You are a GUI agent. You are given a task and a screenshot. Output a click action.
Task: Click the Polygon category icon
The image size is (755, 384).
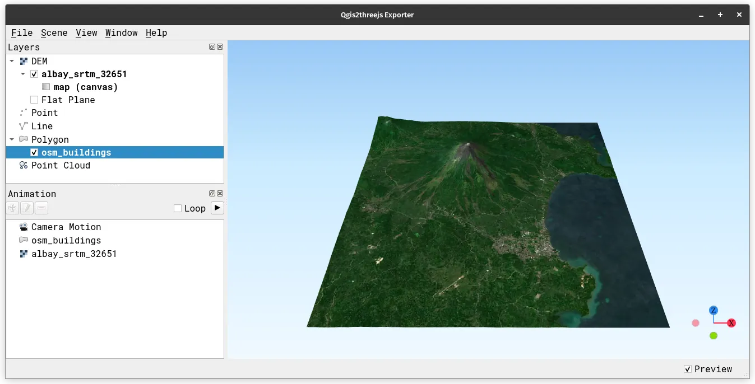click(24, 139)
